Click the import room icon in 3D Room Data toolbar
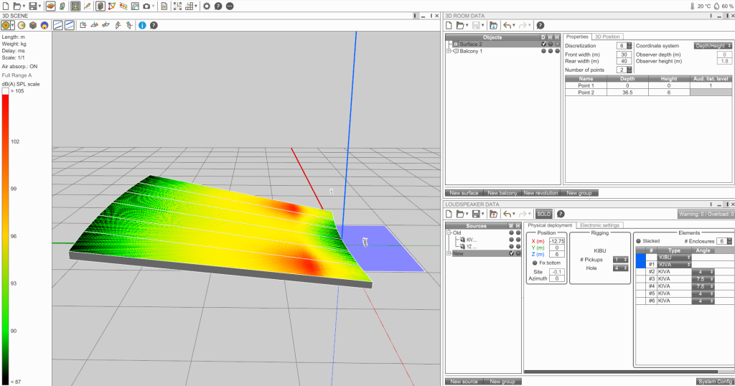 point(493,25)
